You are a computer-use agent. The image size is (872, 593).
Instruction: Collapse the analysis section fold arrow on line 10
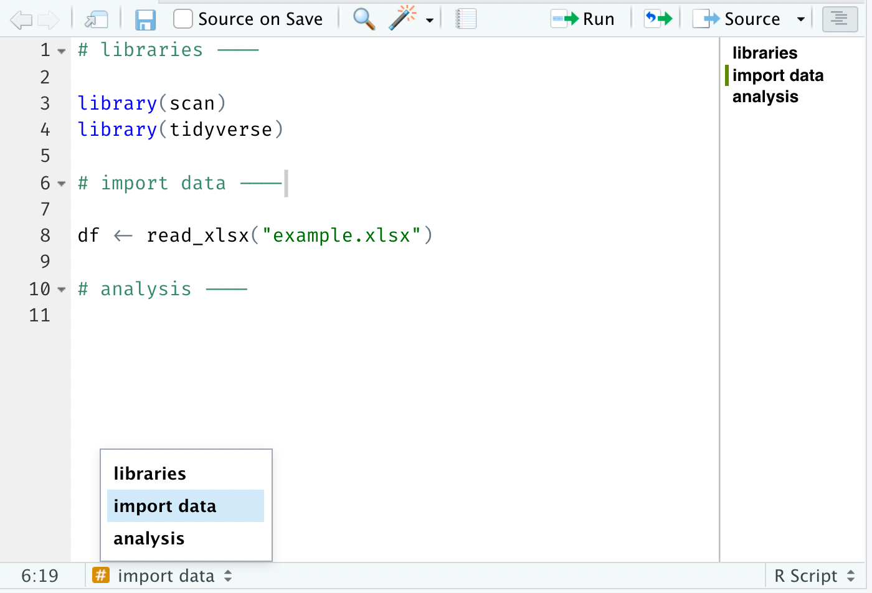(x=62, y=290)
